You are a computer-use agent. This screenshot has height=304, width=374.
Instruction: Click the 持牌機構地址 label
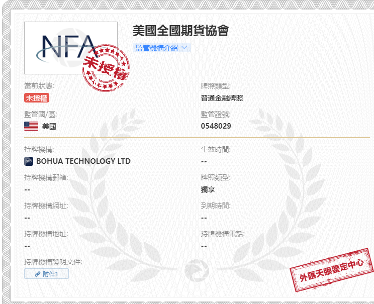click(46, 234)
